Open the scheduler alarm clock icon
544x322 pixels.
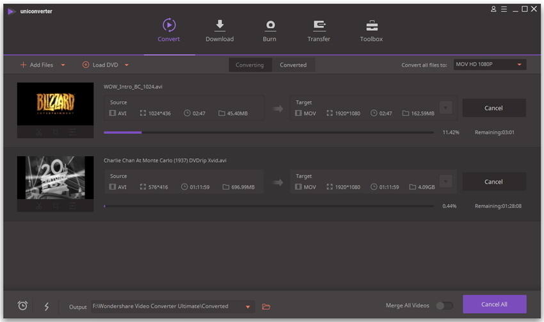click(22, 306)
